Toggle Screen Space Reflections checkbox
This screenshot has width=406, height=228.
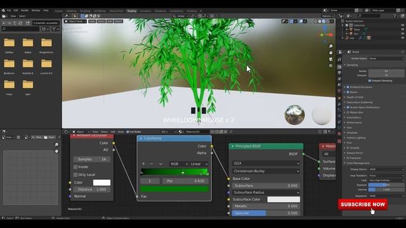point(348,107)
